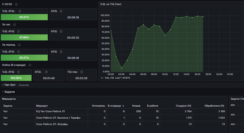Click the Маршруты panel title

9,99
